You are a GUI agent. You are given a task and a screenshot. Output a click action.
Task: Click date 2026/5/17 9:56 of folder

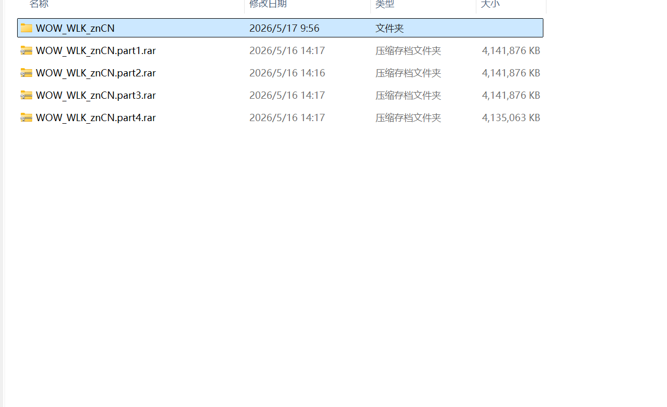point(284,28)
